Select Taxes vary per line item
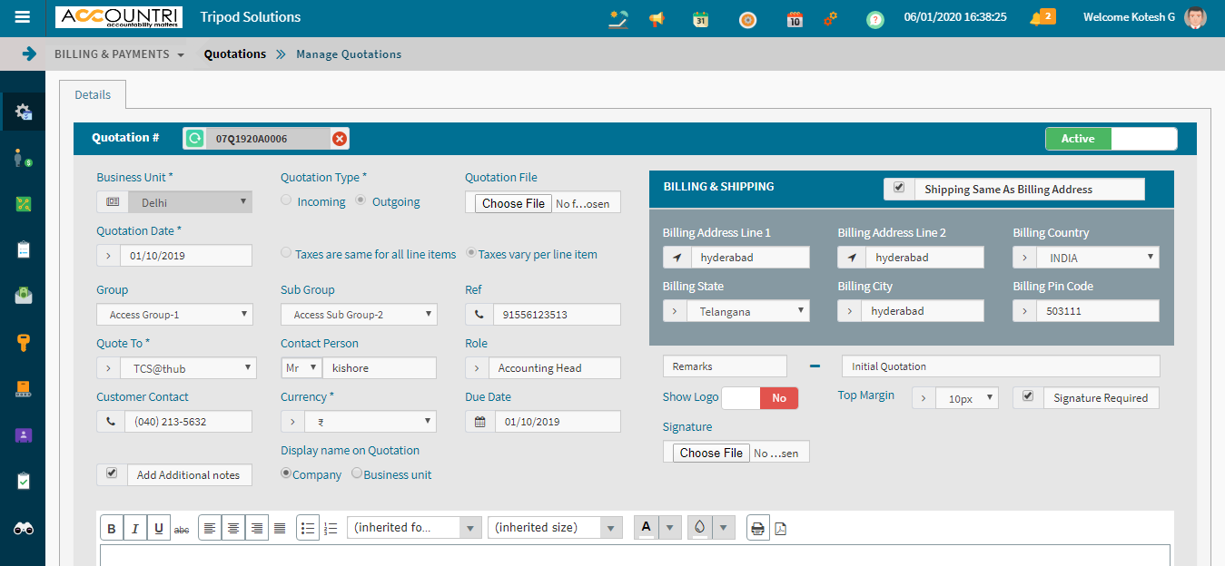The width and height of the screenshot is (1225, 566). coord(471,253)
